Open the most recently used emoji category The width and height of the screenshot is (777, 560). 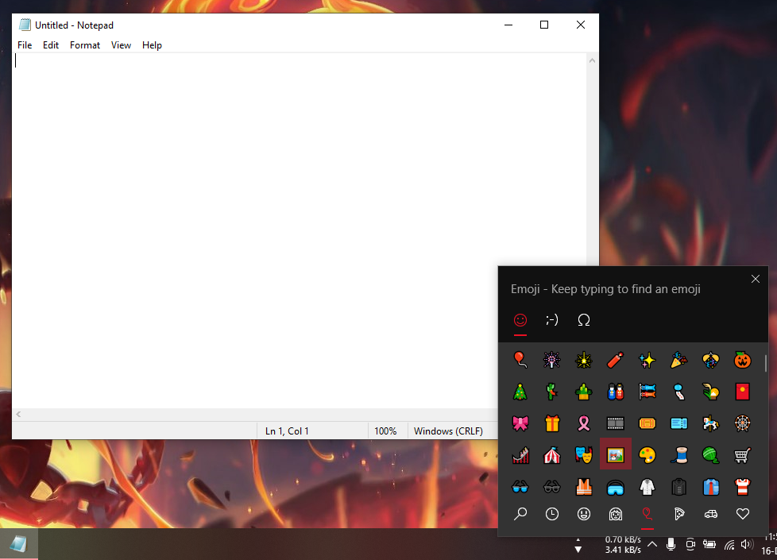(x=552, y=514)
